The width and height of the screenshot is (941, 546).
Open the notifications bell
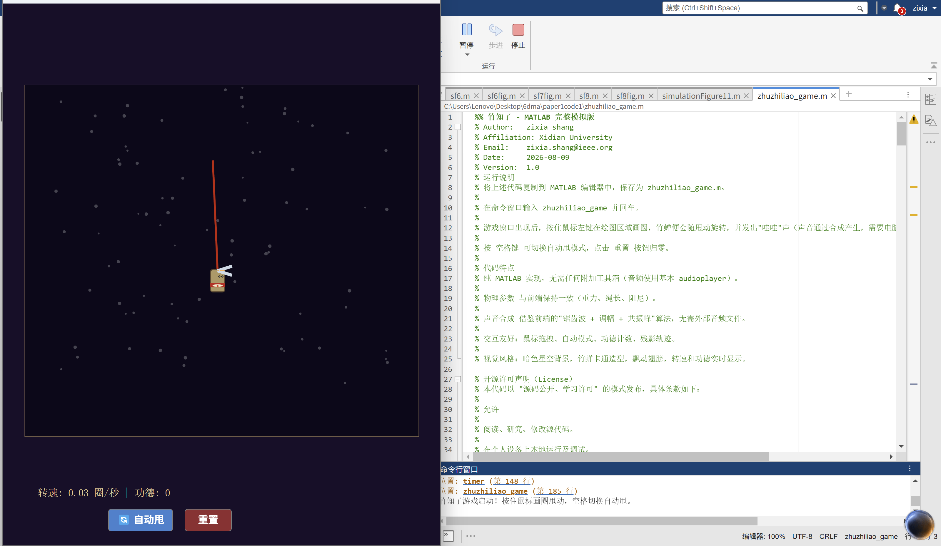(898, 8)
